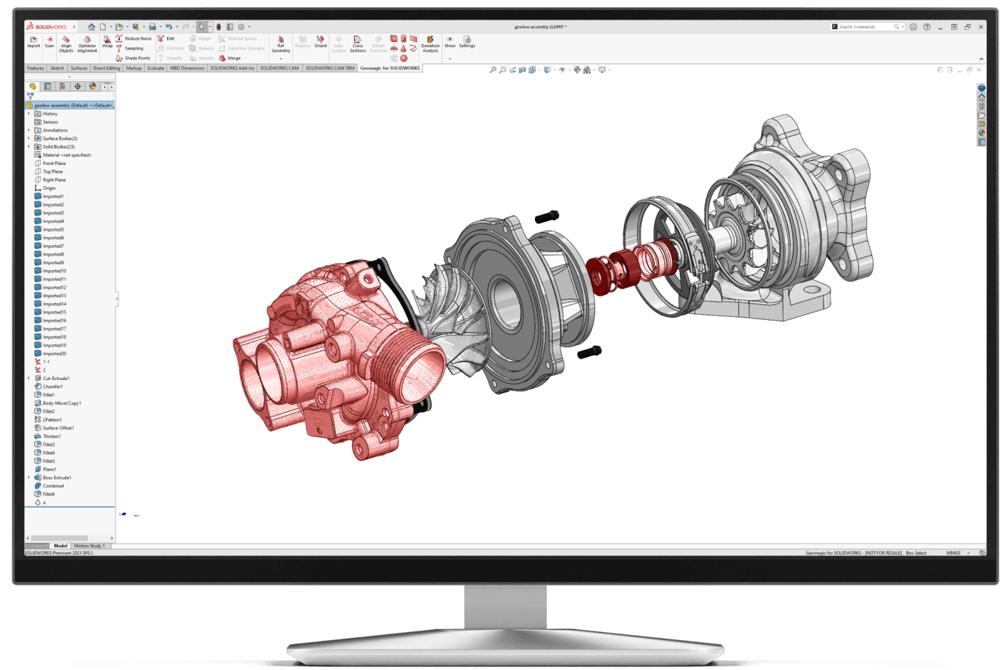Collapse the ribbon with the chevron arrow

[x=980, y=59]
